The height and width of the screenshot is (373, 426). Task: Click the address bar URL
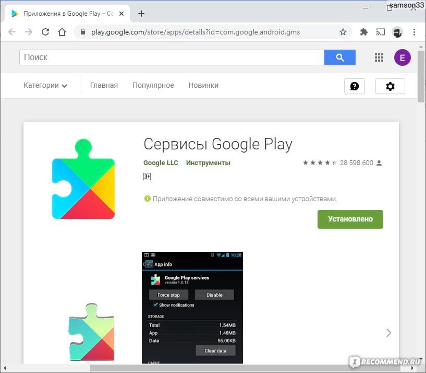tap(196, 32)
